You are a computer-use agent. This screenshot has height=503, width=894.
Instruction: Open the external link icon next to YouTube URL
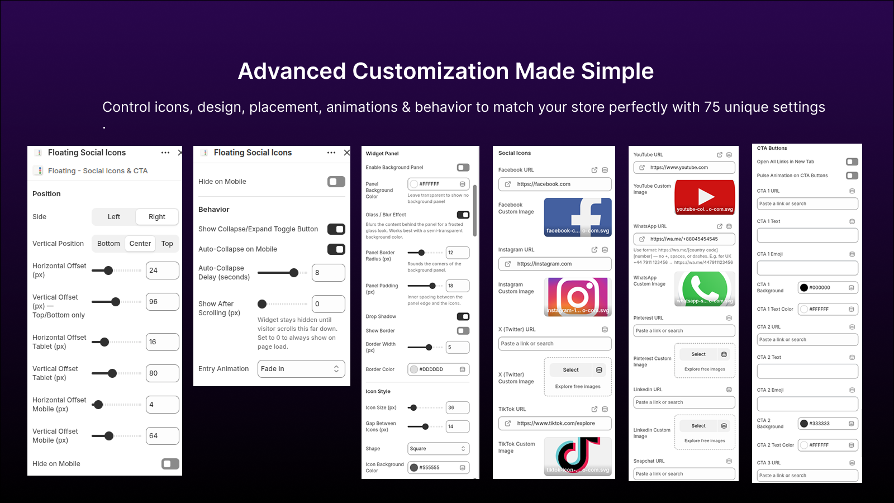720,155
